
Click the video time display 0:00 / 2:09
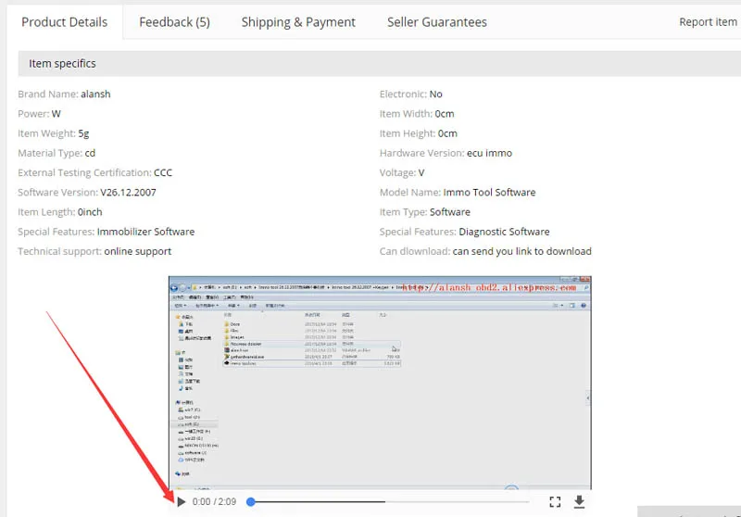pyautogui.click(x=214, y=502)
